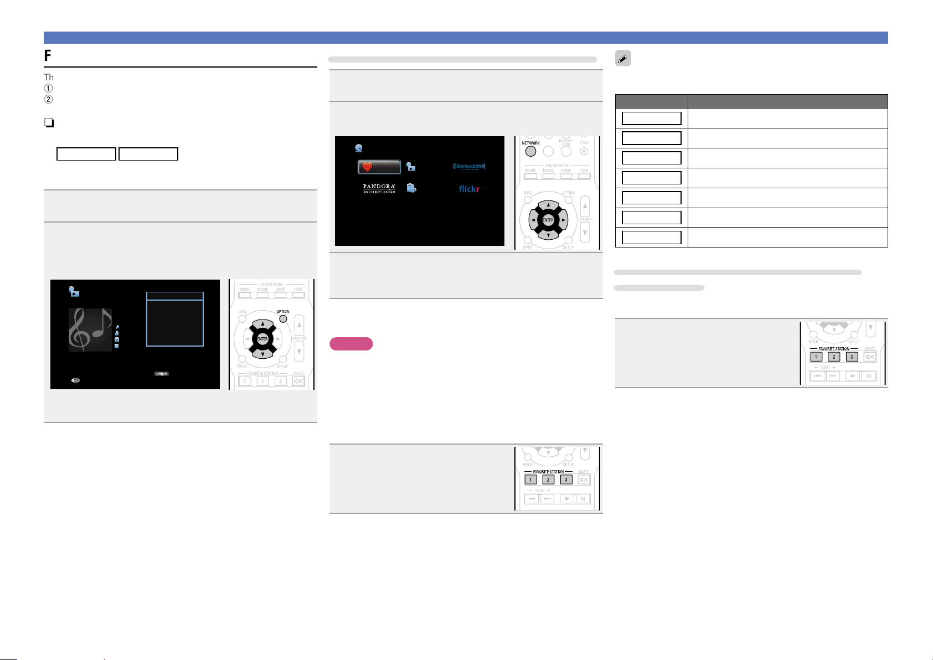Click the play button on the right-column remote

853,376
